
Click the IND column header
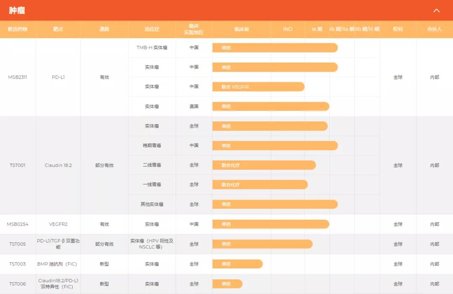click(288, 29)
